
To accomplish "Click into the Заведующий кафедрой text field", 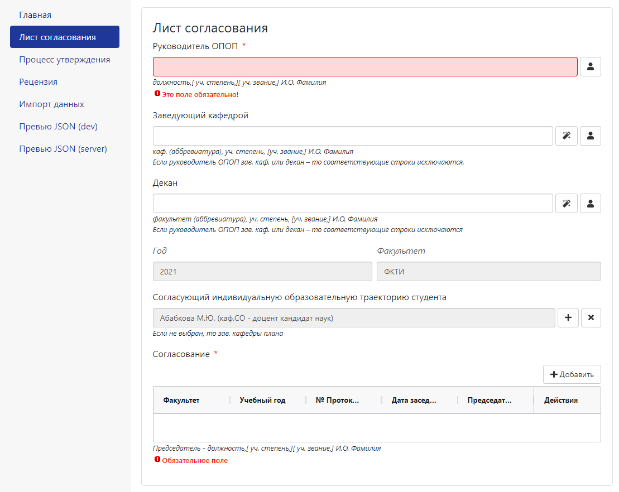I will click(353, 136).
